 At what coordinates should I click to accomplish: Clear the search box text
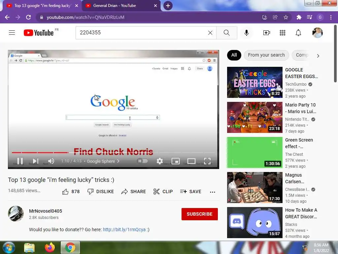[x=210, y=33]
